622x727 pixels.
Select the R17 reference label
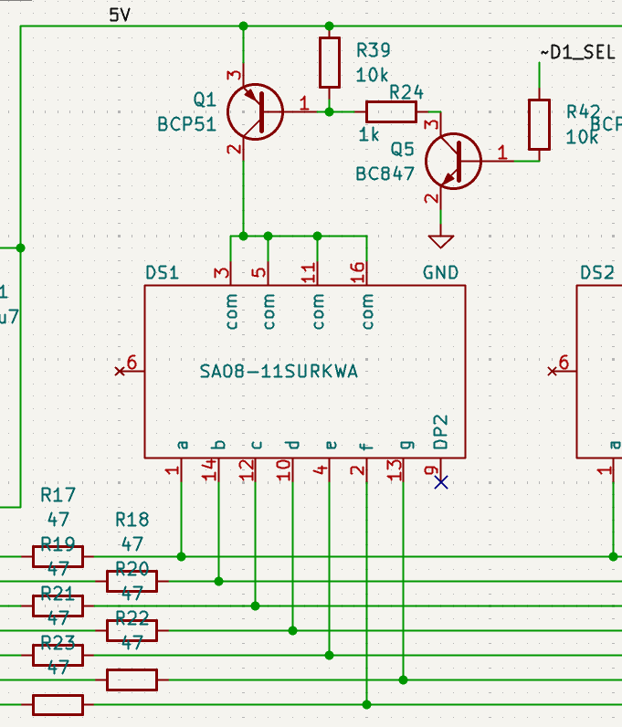(x=58, y=495)
